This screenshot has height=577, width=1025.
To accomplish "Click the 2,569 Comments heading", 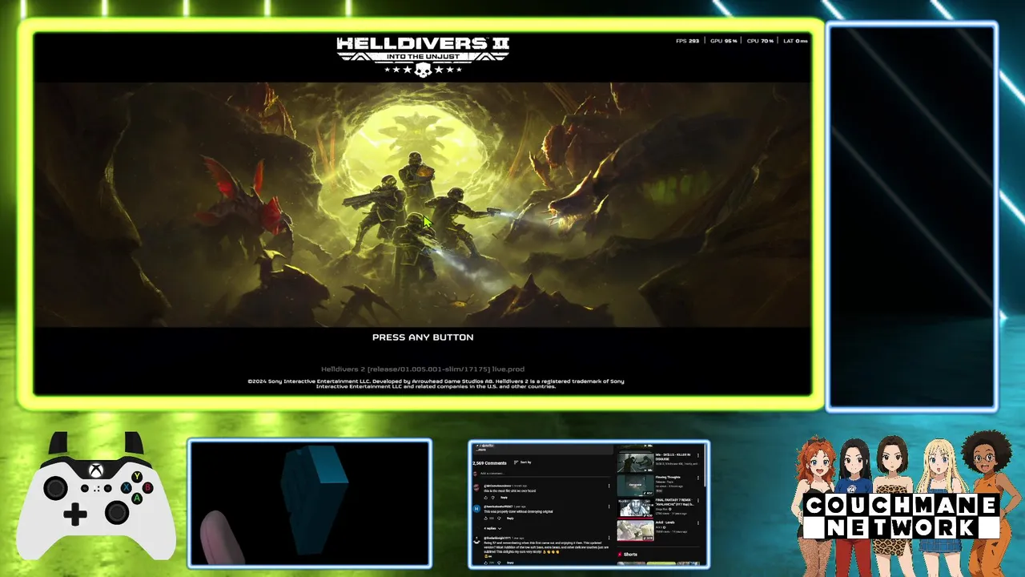I will point(489,463).
